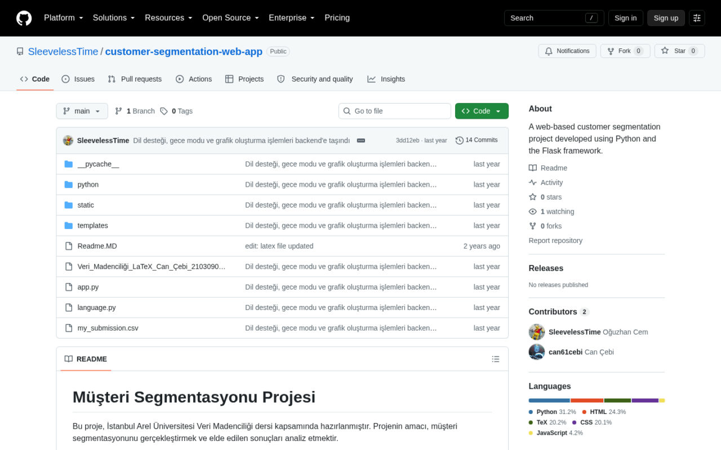Open SleevelessTime contributor avatar
The width and height of the screenshot is (721, 450).
(537, 332)
